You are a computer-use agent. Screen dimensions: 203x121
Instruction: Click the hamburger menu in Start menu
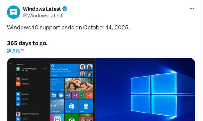pos(10,64)
